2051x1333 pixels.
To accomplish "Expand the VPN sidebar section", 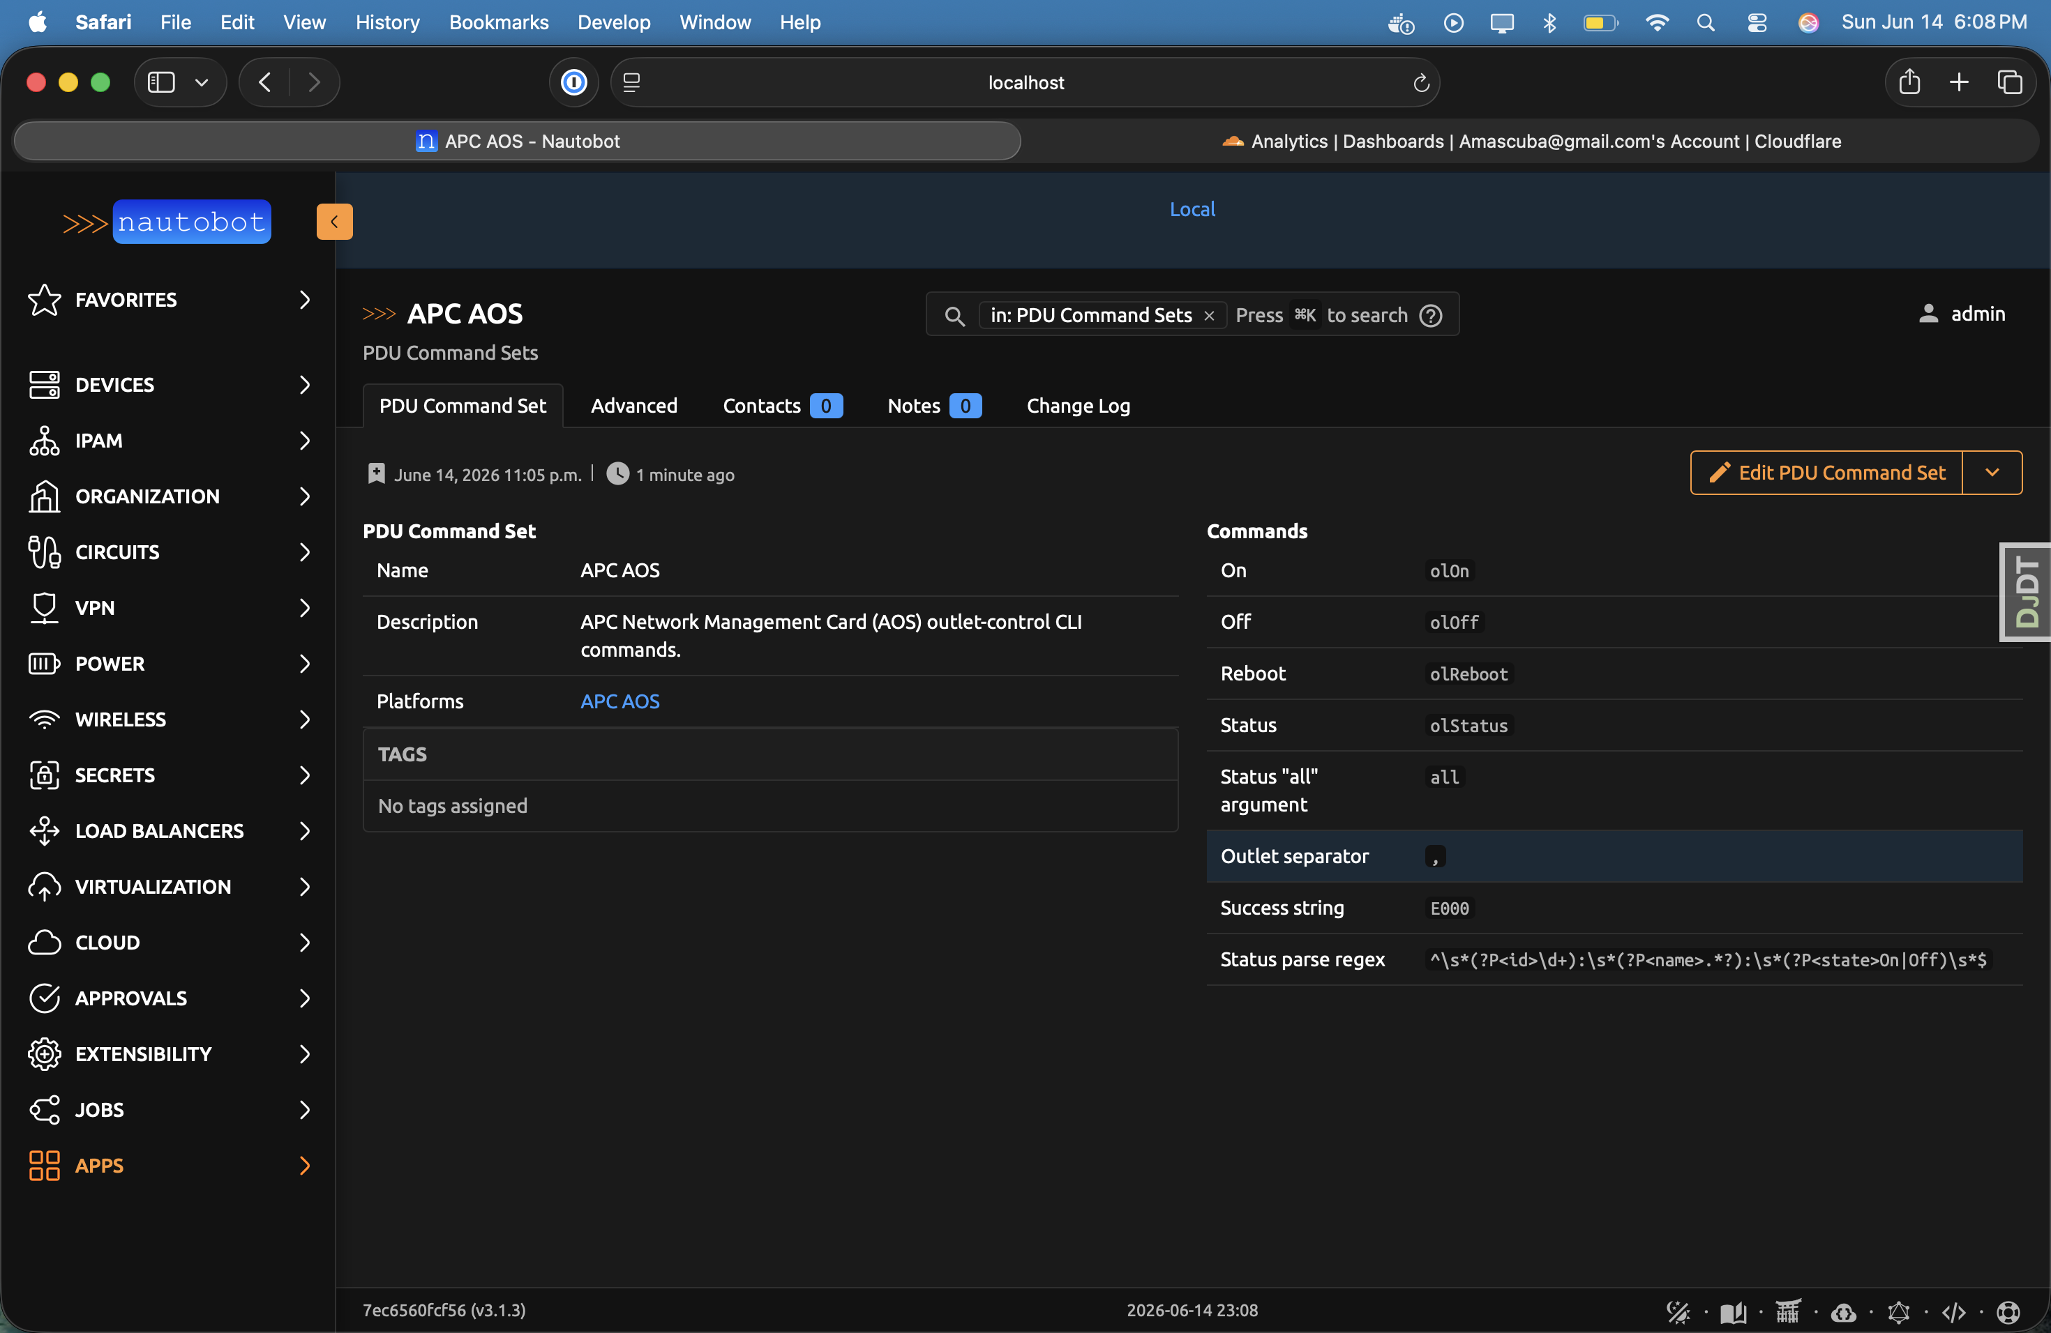I will (167, 608).
